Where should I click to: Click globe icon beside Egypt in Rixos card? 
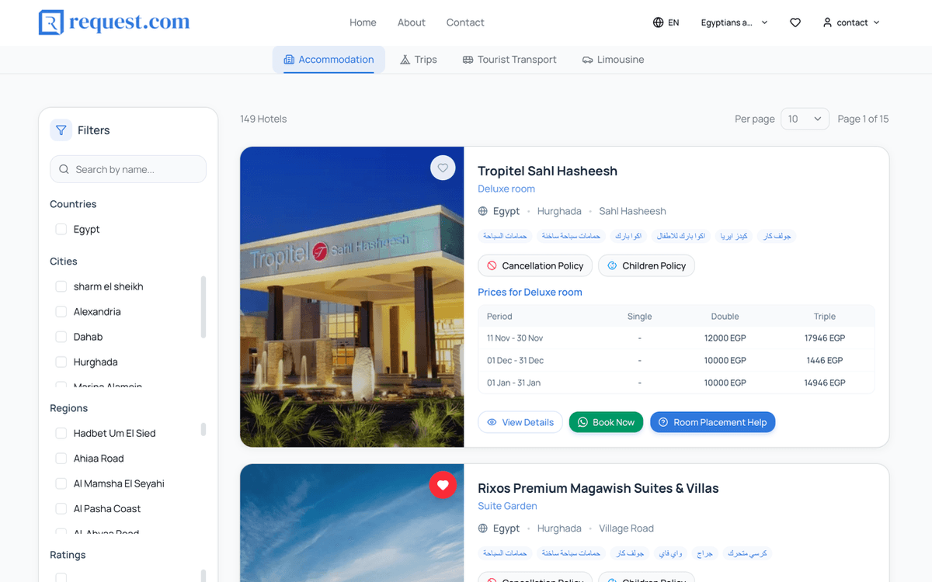tap(483, 528)
